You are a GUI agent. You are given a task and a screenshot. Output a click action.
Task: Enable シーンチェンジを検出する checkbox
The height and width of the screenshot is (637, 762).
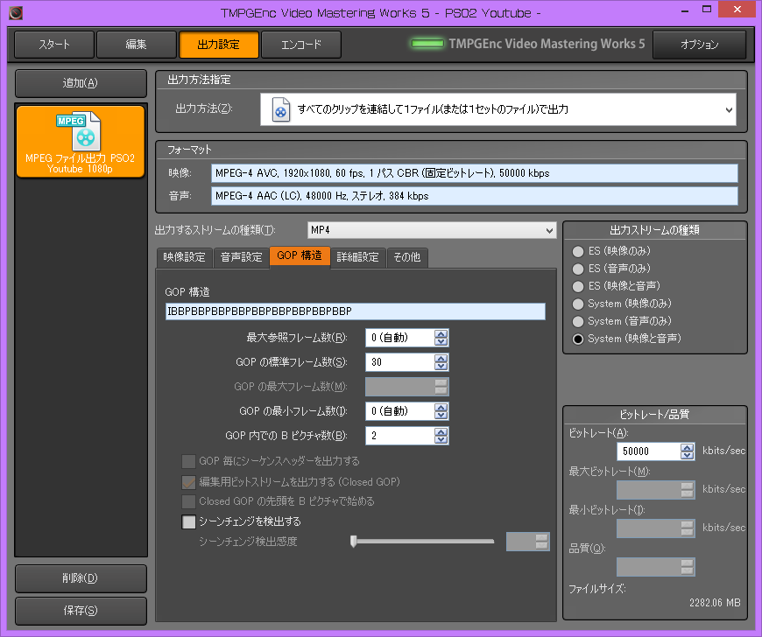(x=188, y=521)
